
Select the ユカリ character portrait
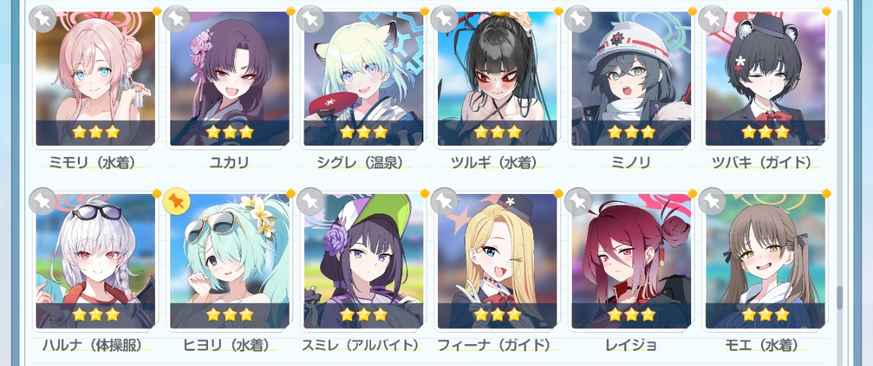click(229, 78)
